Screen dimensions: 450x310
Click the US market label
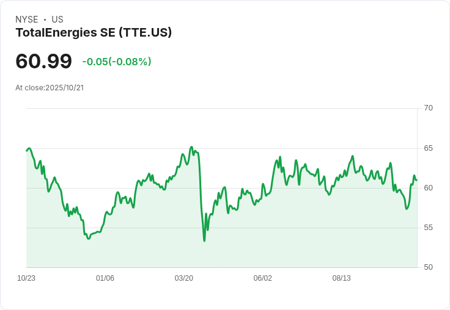(x=57, y=20)
